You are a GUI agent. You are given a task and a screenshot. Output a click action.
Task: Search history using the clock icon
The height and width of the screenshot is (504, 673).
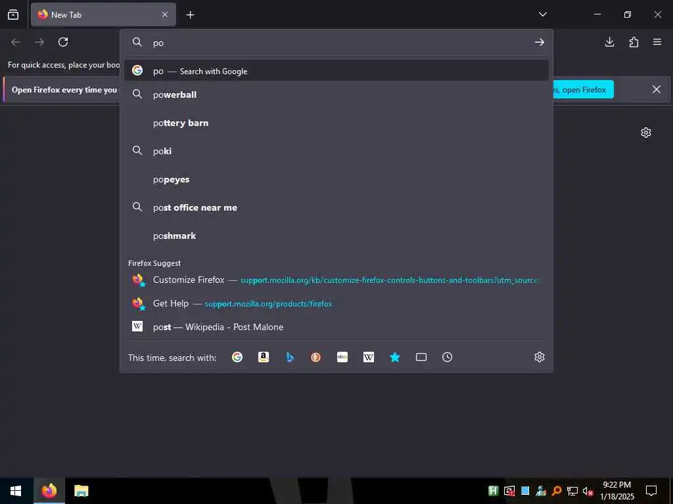click(447, 357)
